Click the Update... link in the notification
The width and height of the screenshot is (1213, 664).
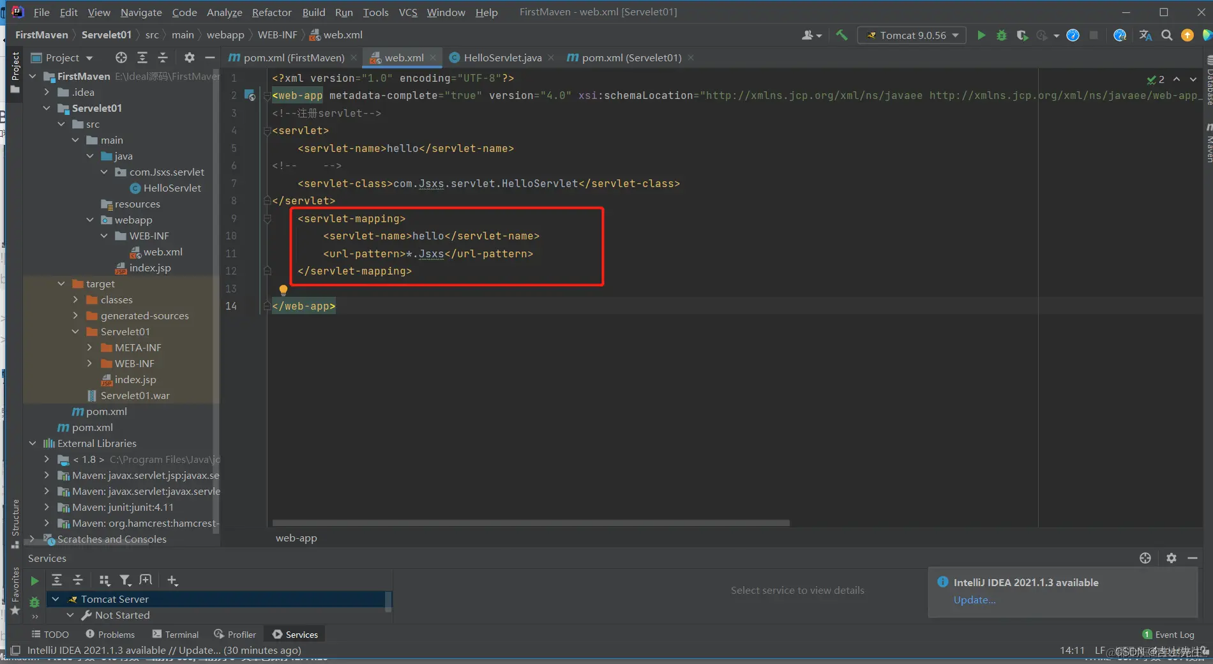(974, 600)
